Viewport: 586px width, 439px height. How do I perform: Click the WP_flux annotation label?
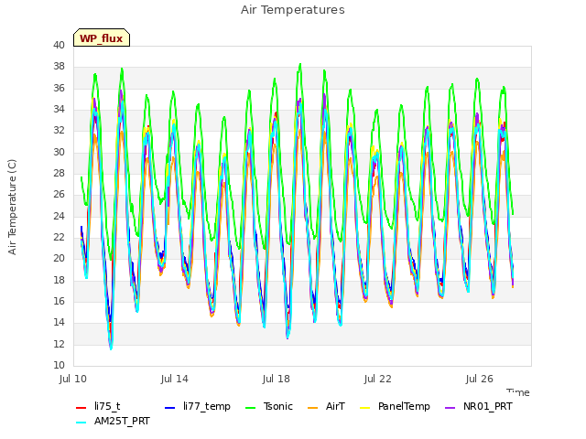102,37
